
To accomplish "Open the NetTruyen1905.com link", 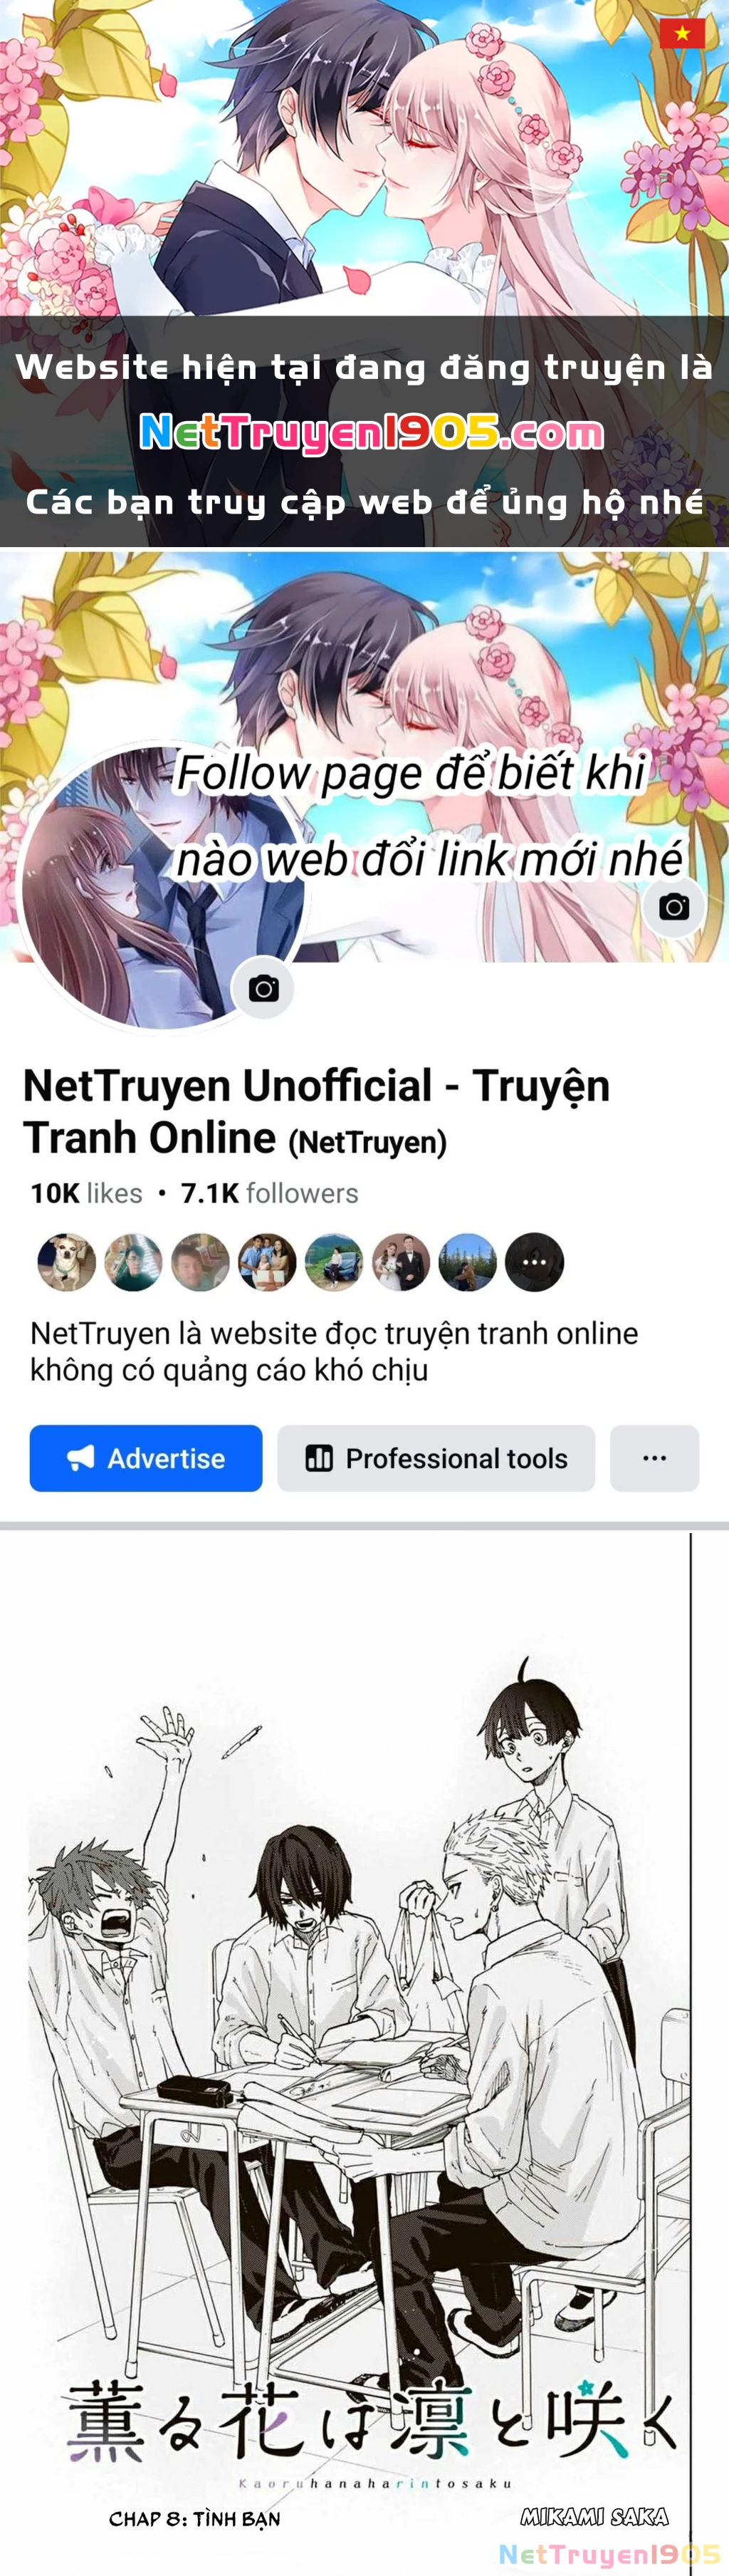I will [x=371, y=432].
